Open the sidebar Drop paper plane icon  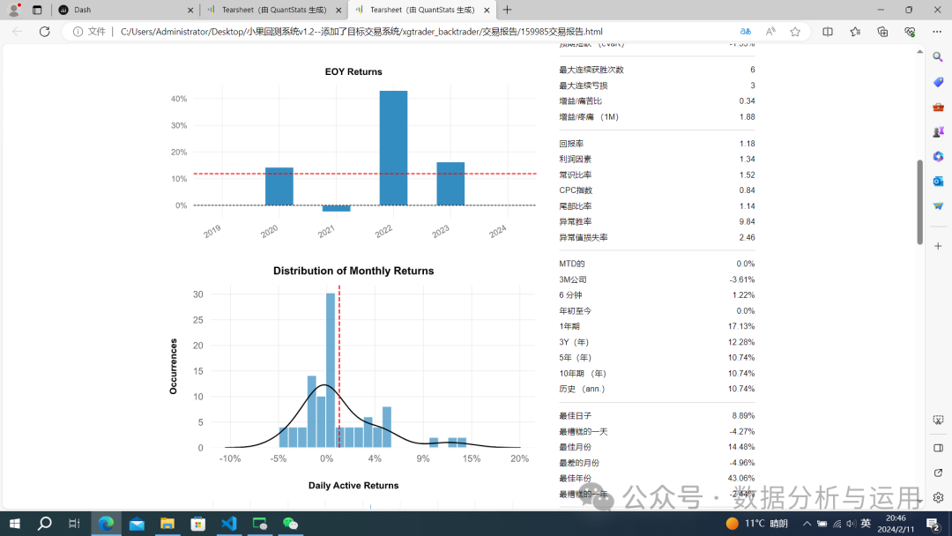(938, 206)
